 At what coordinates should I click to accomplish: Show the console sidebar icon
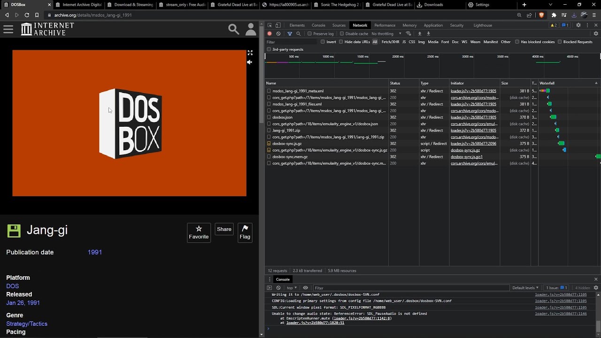pyautogui.click(x=270, y=288)
